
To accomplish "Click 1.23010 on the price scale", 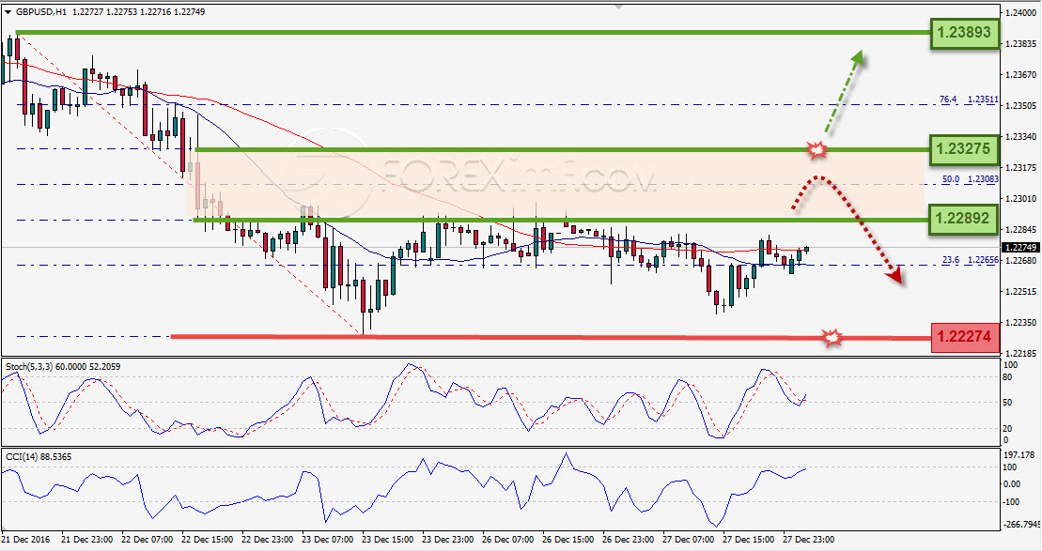I will click(1022, 198).
